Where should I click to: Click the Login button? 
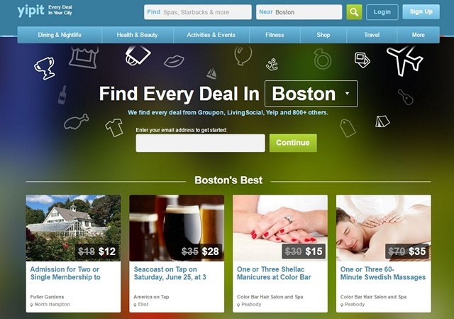pyautogui.click(x=382, y=12)
